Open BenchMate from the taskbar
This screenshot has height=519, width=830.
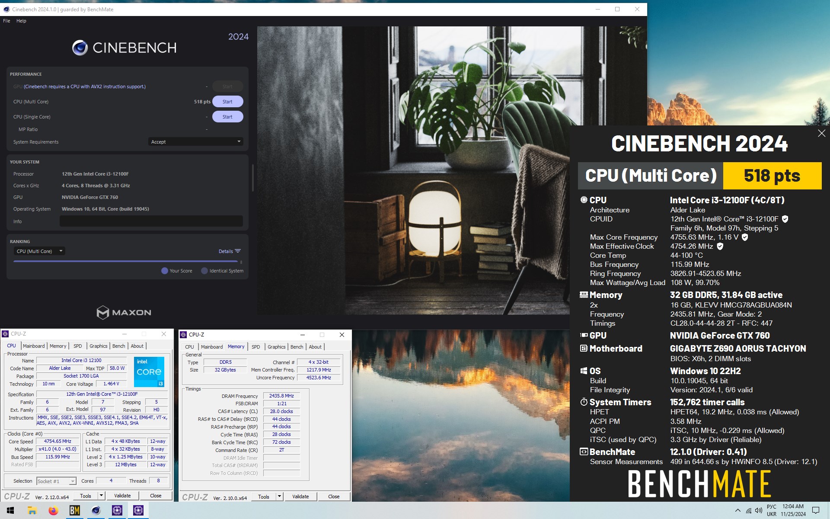click(74, 511)
